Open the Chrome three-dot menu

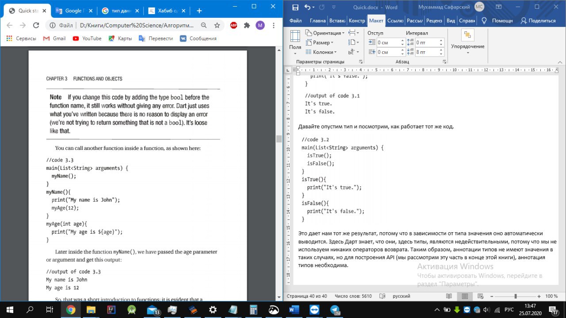click(x=273, y=25)
